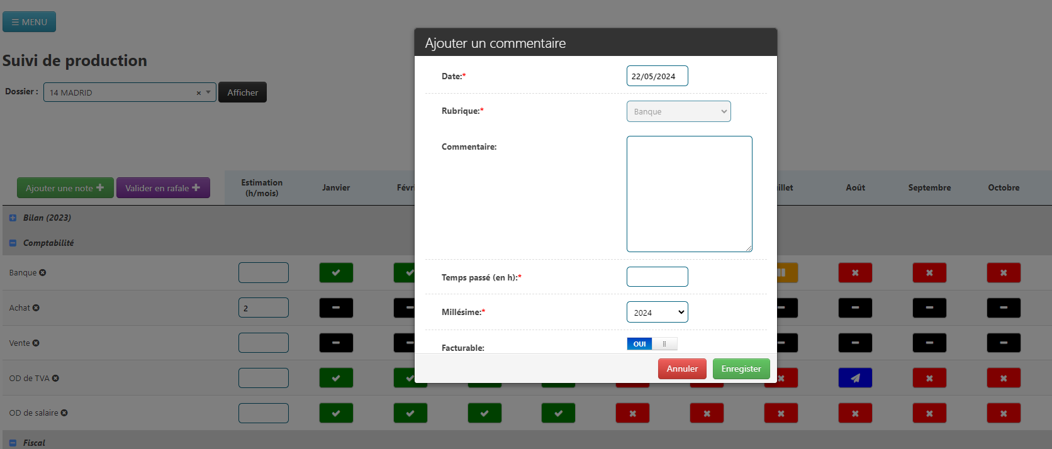Open the MENU button

[x=29, y=22]
